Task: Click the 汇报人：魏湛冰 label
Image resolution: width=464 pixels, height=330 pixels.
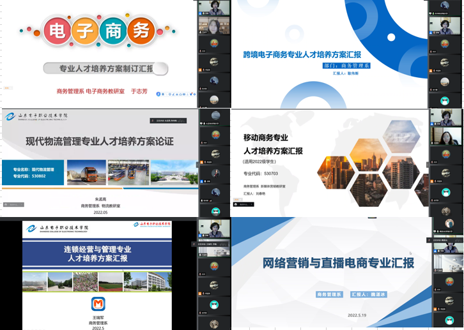Action: coord(371,295)
